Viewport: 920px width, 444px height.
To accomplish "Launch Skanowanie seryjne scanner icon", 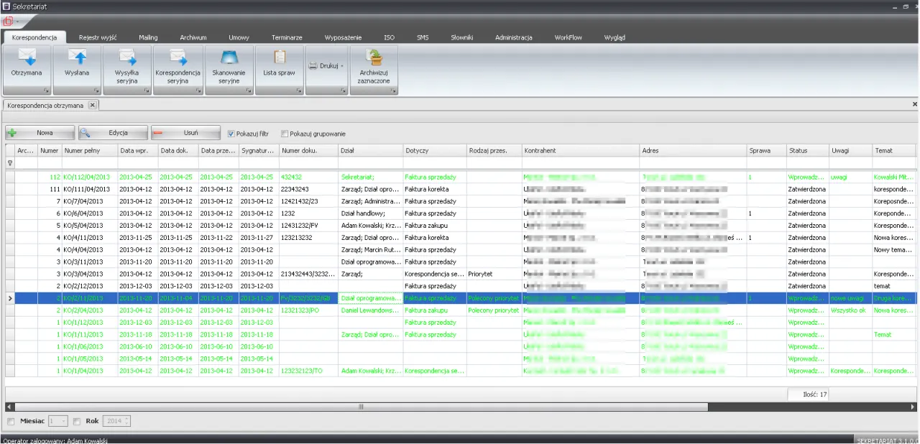I will 229,58.
